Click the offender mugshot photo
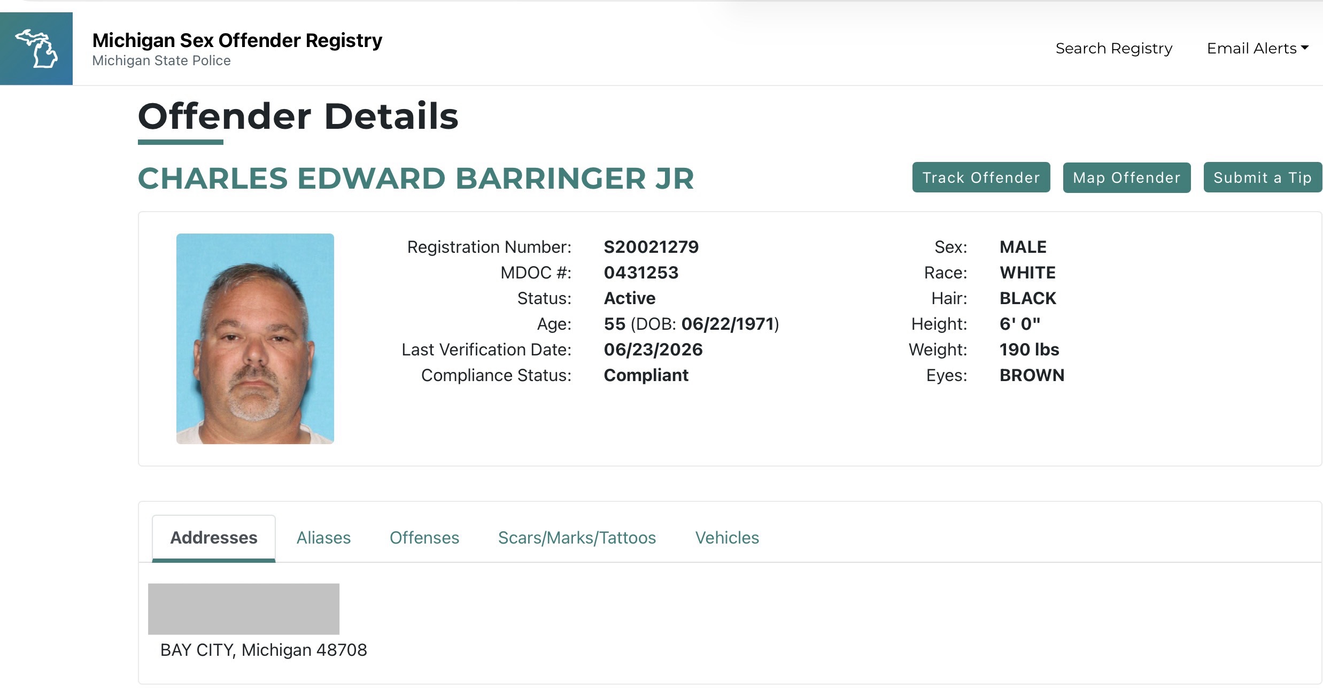Screen dimensions: 1323x690 pyautogui.click(x=255, y=338)
